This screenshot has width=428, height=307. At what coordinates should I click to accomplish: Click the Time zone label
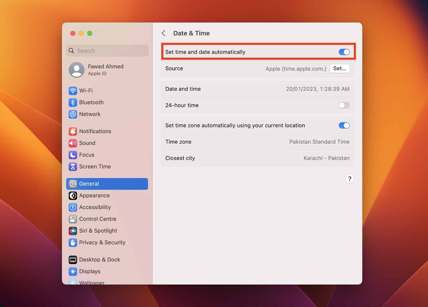(178, 142)
